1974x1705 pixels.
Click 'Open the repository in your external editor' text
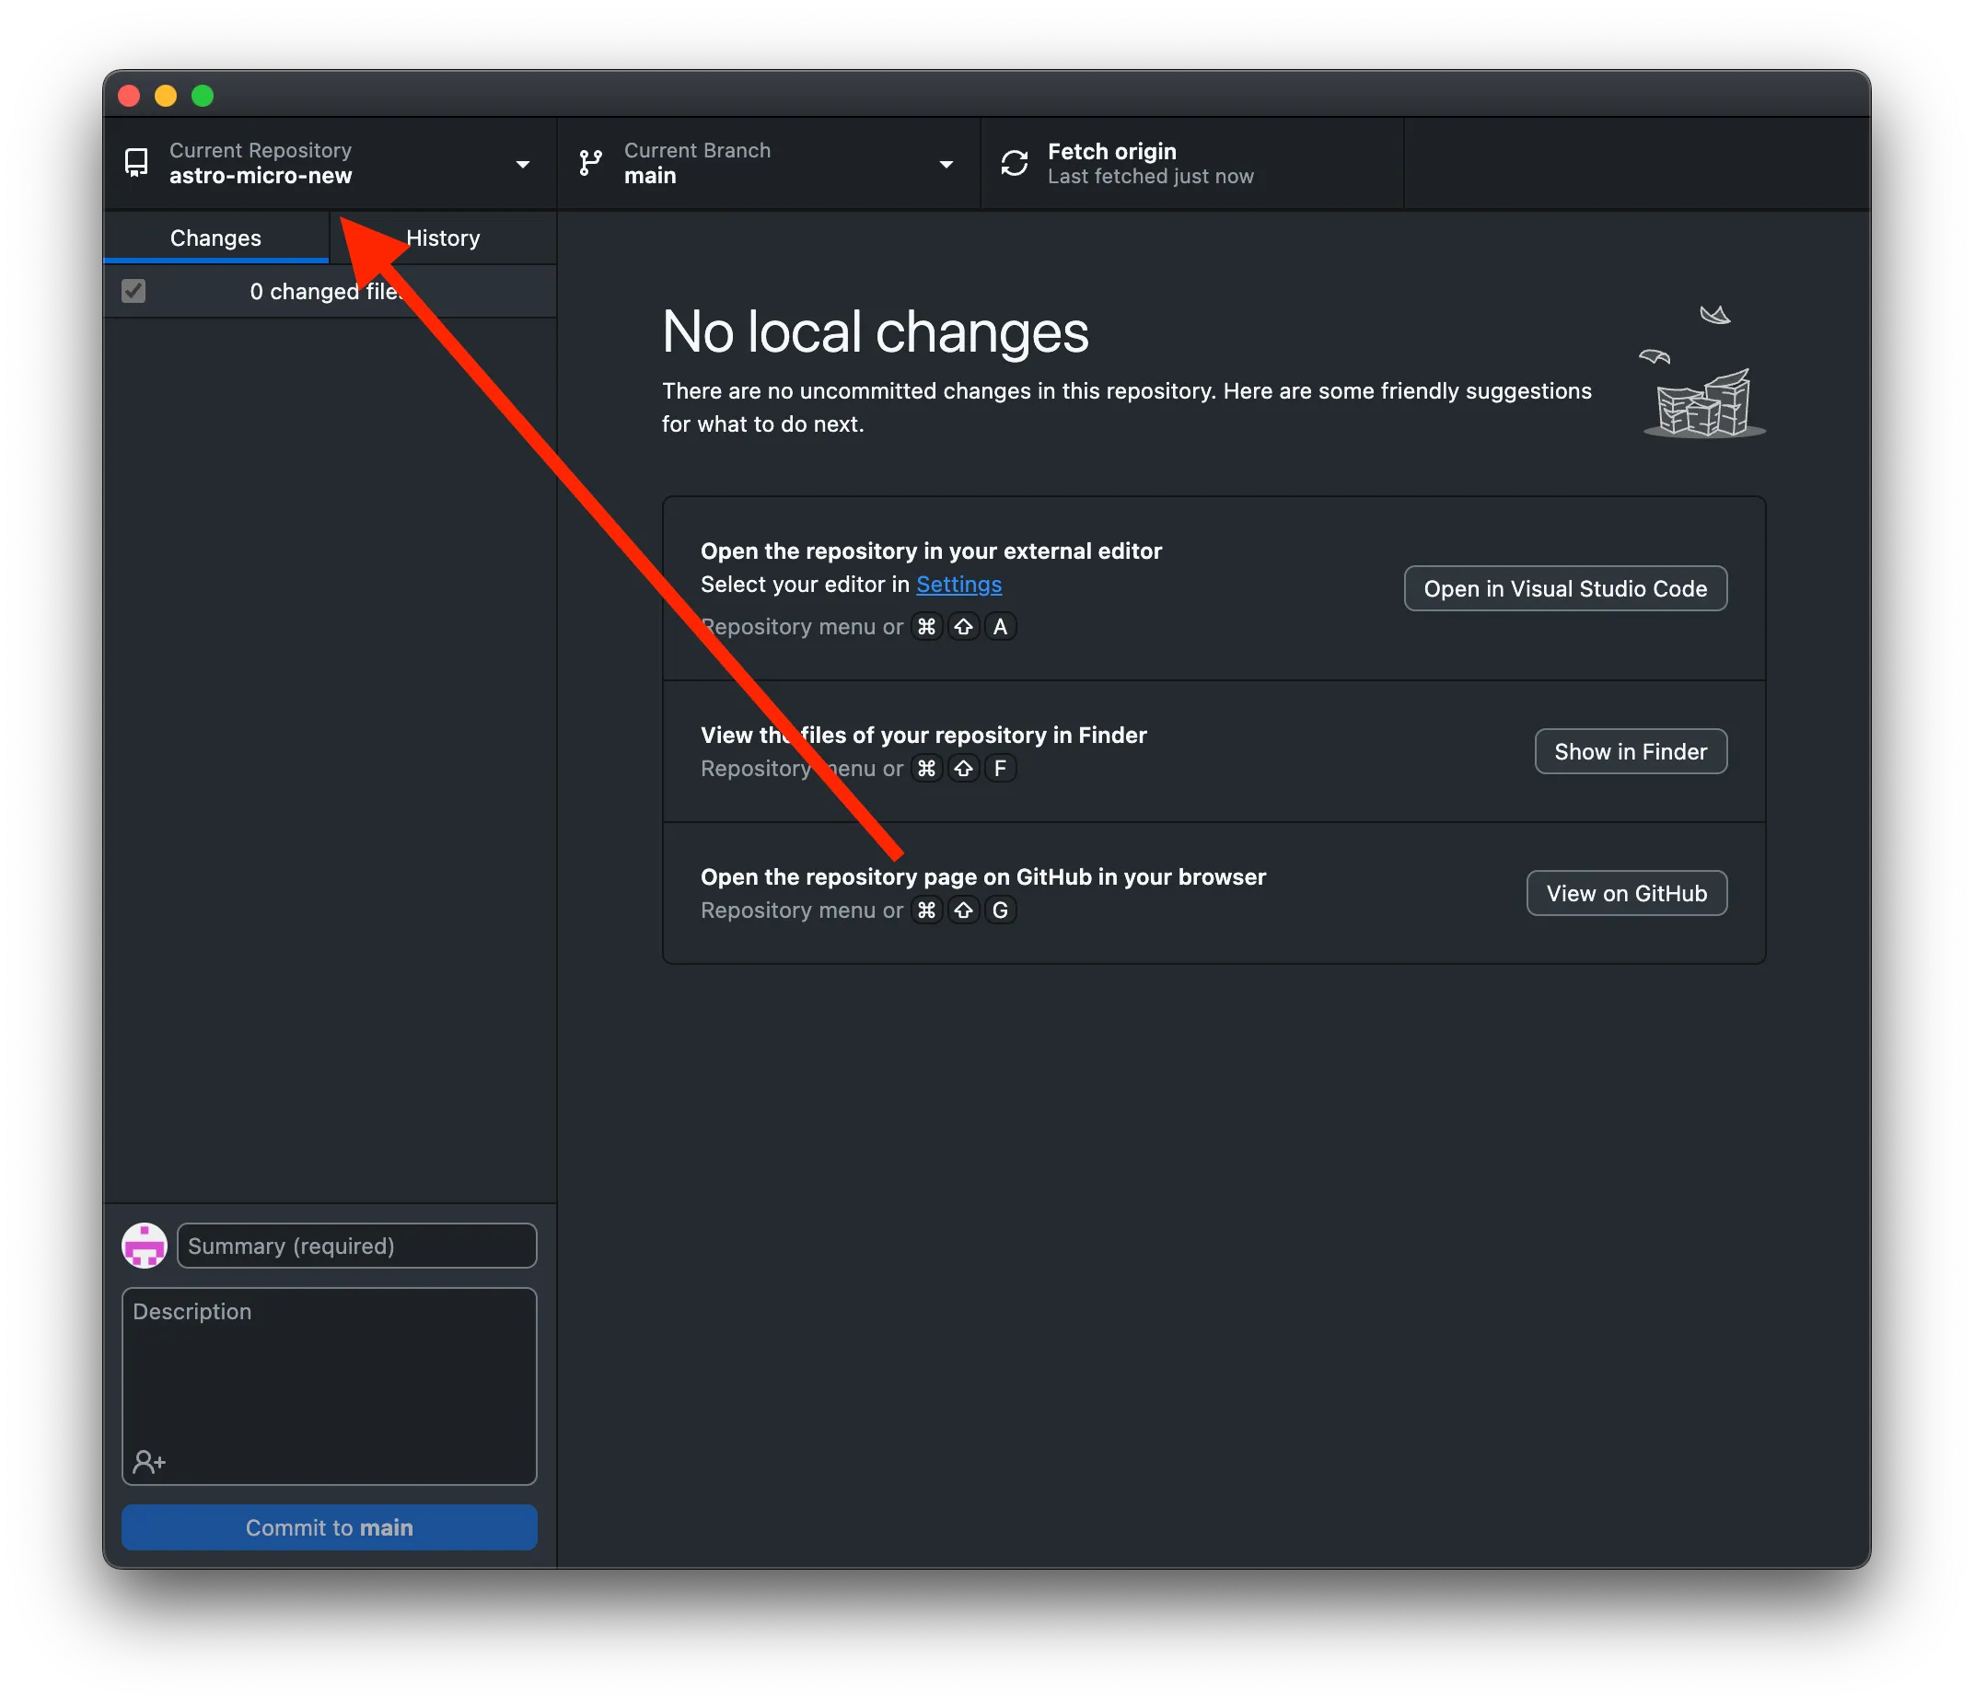coord(931,551)
